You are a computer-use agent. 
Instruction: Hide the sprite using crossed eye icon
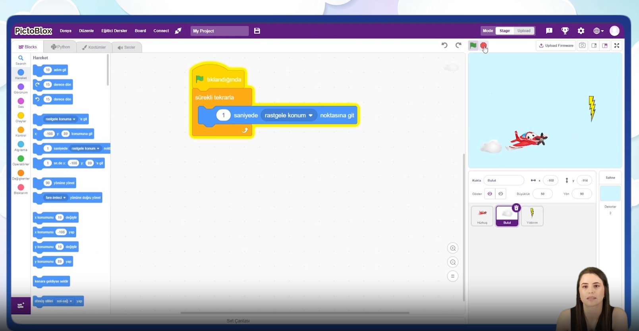[501, 194]
